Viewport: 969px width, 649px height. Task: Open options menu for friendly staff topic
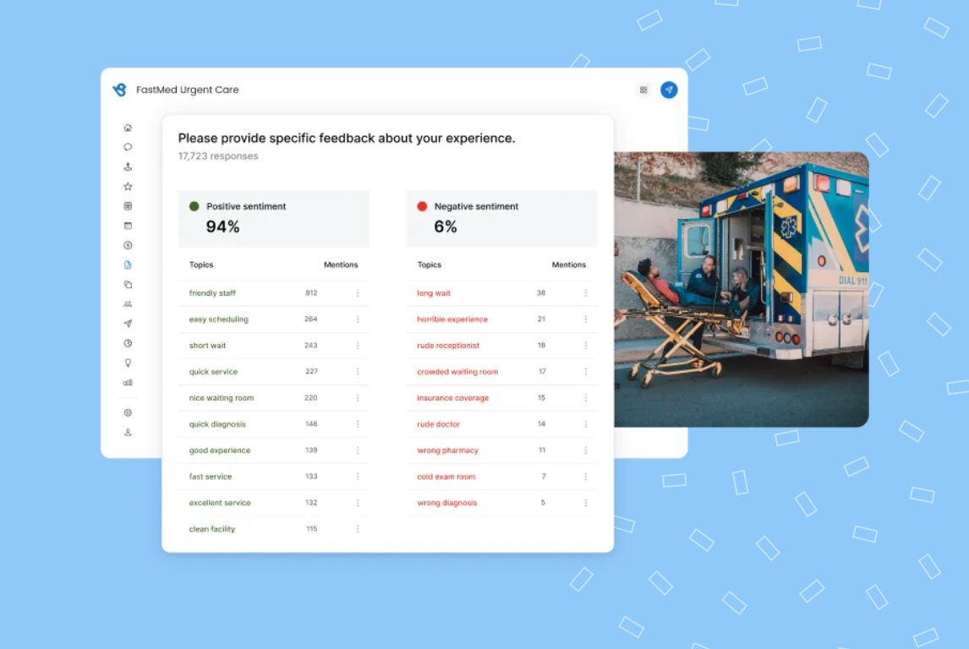click(357, 292)
